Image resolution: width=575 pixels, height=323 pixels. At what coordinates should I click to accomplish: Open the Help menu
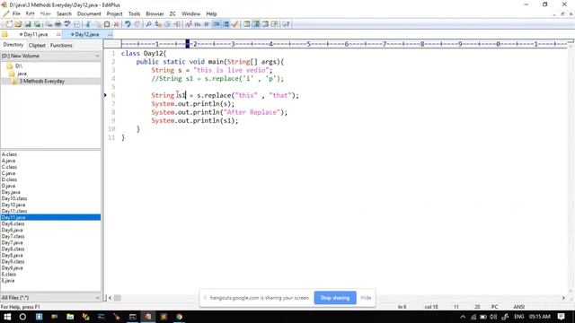point(211,14)
